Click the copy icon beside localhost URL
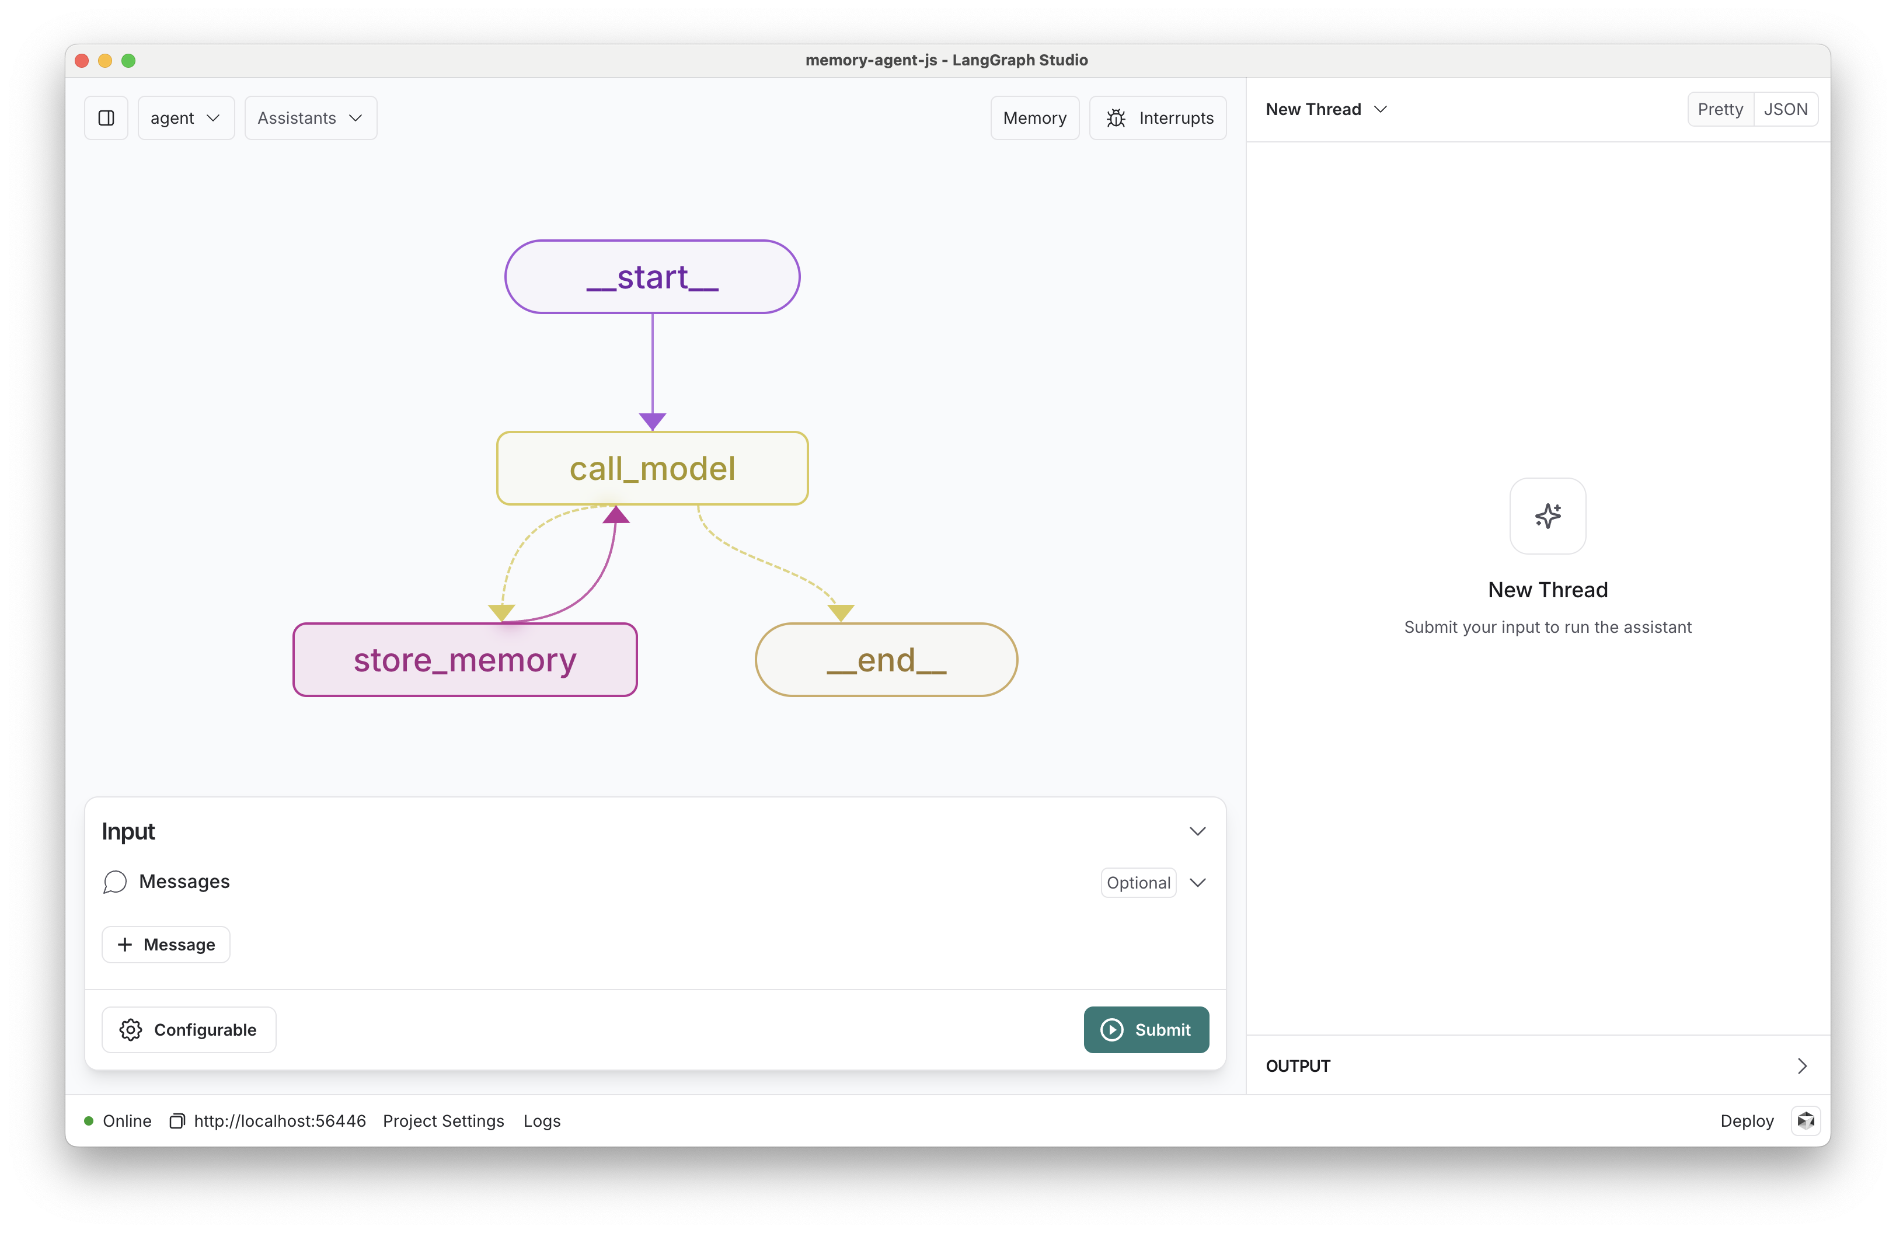The image size is (1896, 1233). pyautogui.click(x=177, y=1121)
